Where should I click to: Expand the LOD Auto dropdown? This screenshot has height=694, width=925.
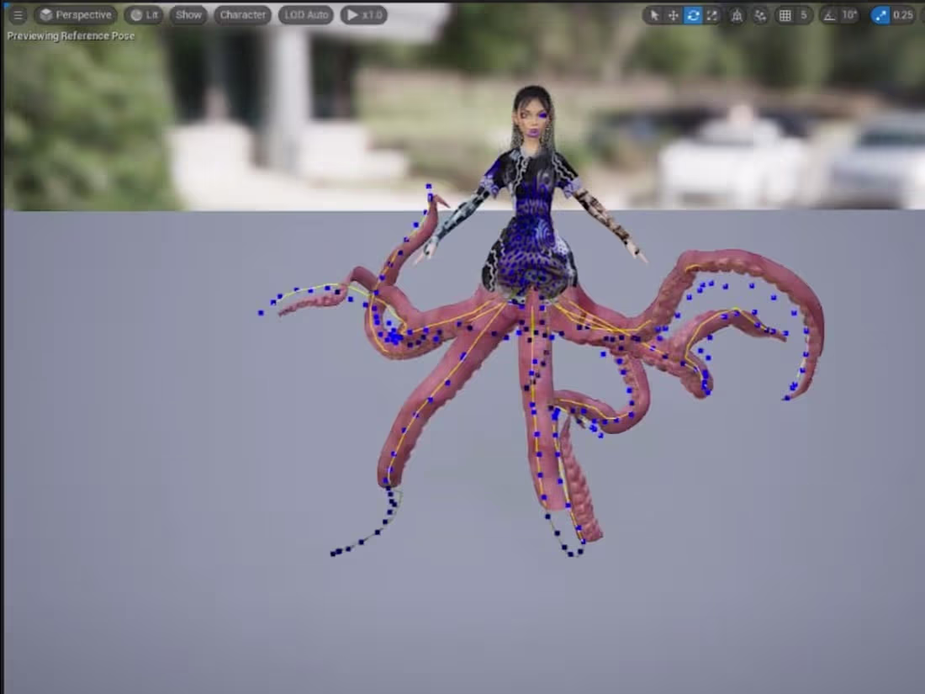(x=305, y=14)
